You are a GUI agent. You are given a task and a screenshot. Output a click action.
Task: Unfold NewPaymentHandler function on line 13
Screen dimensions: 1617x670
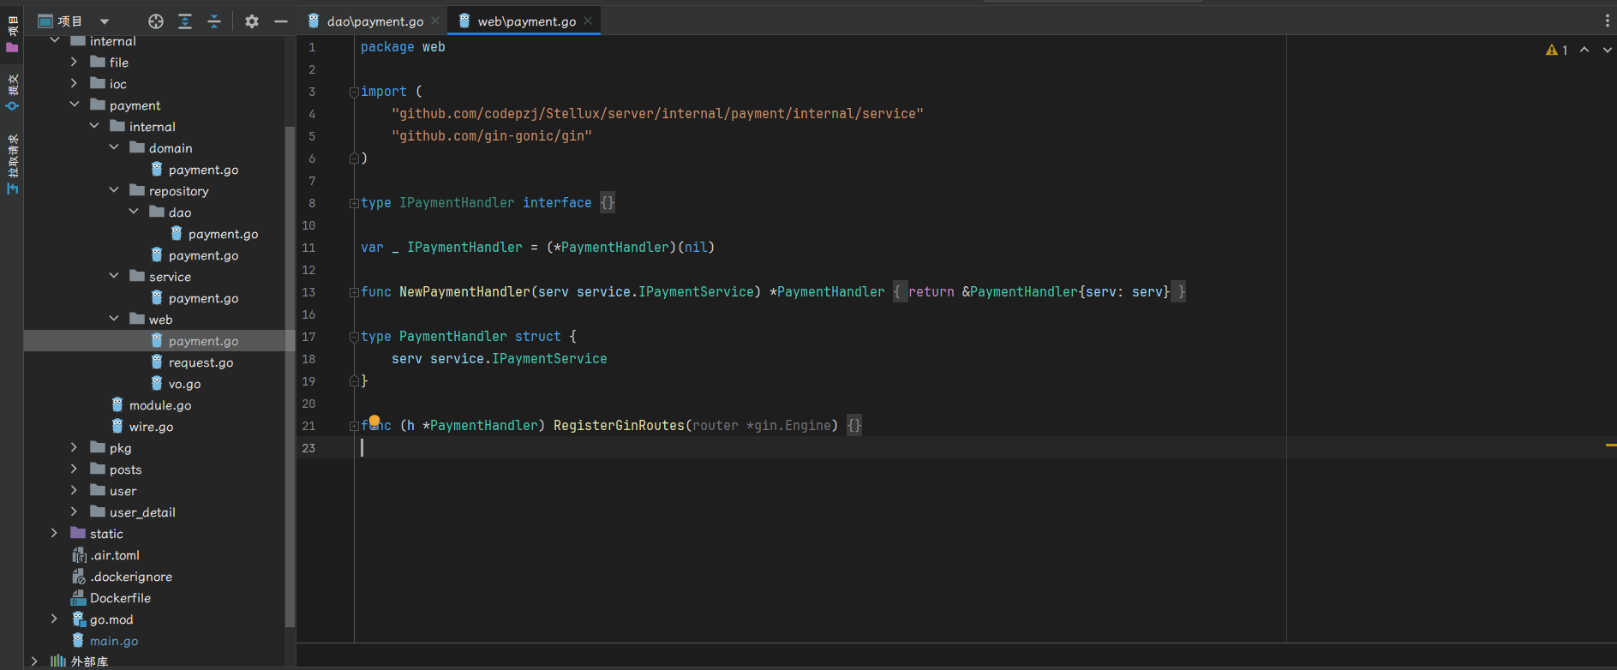[354, 293]
